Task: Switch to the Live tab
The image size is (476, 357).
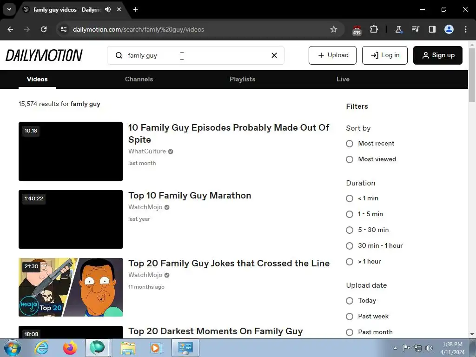Action: point(343,79)
